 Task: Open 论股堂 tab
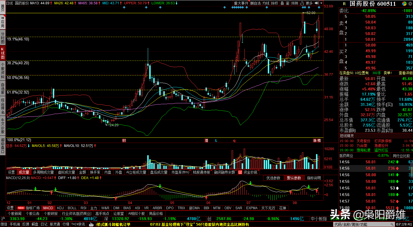(x=119, y=214)
